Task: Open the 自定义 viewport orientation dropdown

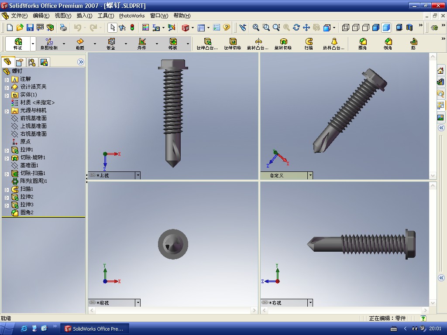Action: click(310, 175)
